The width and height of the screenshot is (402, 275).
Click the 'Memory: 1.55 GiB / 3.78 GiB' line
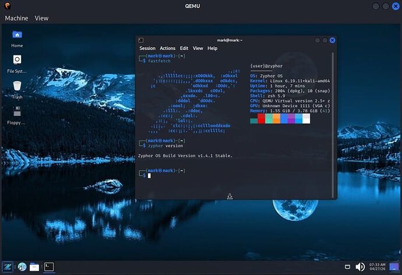[x=290, y=111]
